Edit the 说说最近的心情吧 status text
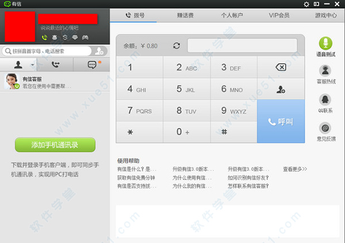This screenshot has width=345, height=243. point(59,28)
